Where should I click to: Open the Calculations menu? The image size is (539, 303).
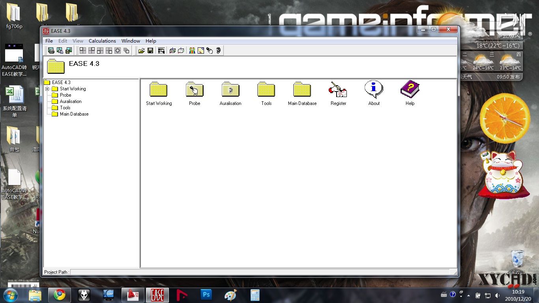pos(102,41)
